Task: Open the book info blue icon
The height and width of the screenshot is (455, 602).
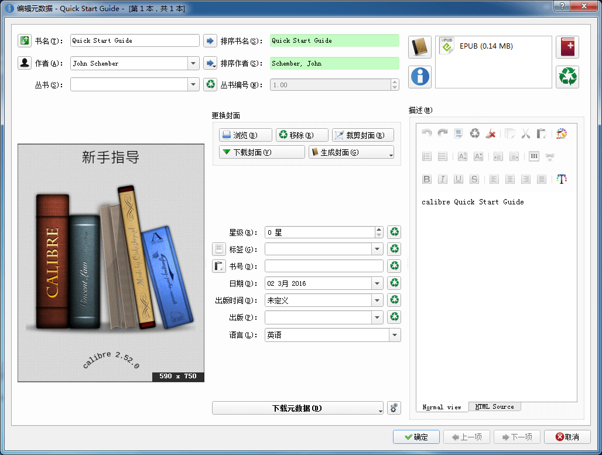Action: pos(420,76)
